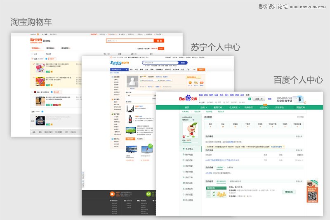Image resolution: width=330 pixels, height=220 pixels.
Task: Click the cartoon avatar in the Baidu personal center
Action: (x=190, y=130)
